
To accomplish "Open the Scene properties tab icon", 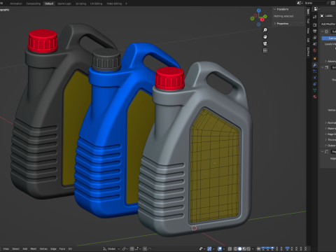I will [x=315, y=44].
